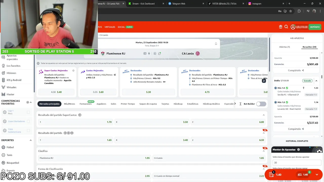Image resolution: width=324 pixels, height=182 pixels.
Task: Click the Fluminense RJ team crest
Action: point(103,54)
